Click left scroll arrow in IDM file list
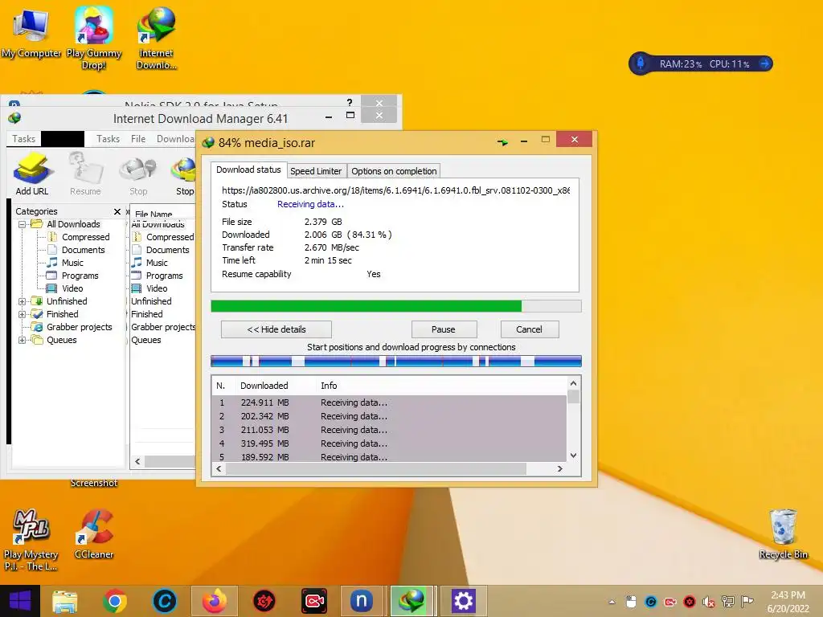The image size is (823, 617). [x=137, y=462]
